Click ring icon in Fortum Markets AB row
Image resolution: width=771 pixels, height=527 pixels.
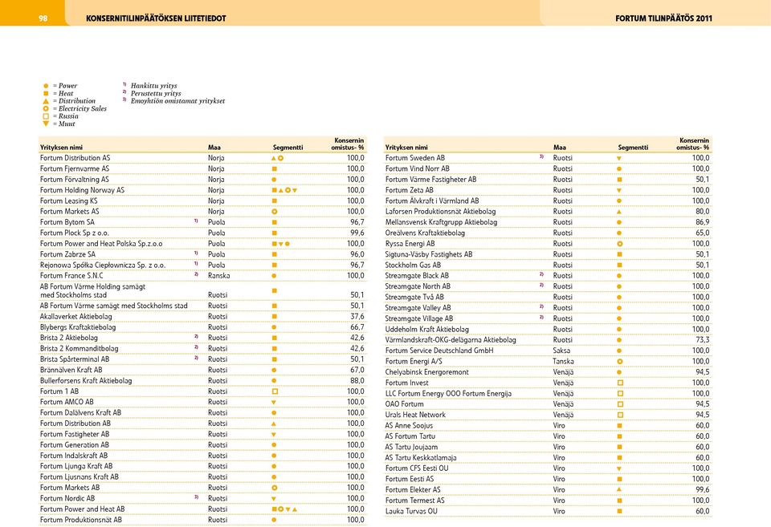pyautogui.click(x=275, y=488)
